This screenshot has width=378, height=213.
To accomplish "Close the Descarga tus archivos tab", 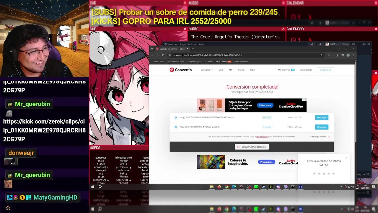I will (x=188, y=49).
